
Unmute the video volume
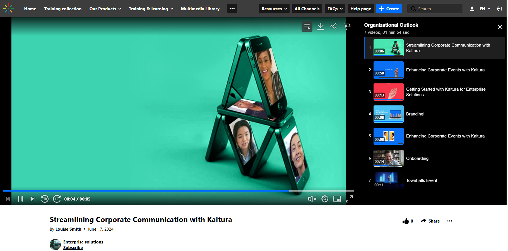click(312, 199)
